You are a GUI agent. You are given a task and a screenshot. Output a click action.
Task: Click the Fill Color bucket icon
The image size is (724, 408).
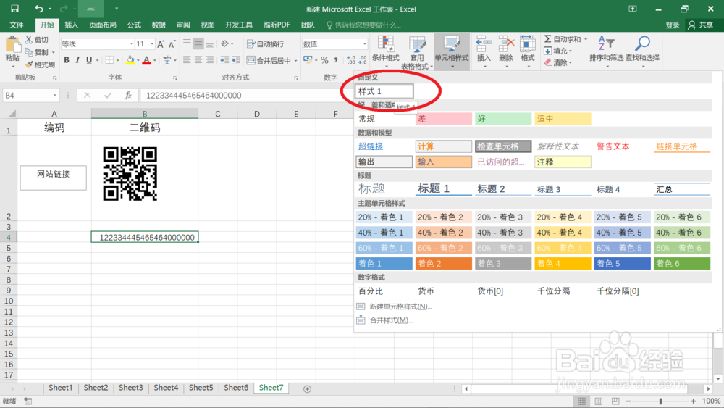click(130, 60)
